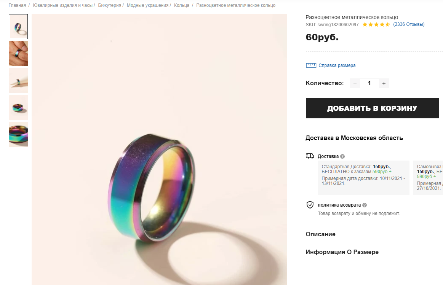The image size is (443, 285).
Task: Add the ring with ДОБАВИТЬ В КОРЗИНУ
Action: pyautogui.click(x=372, y=108)
